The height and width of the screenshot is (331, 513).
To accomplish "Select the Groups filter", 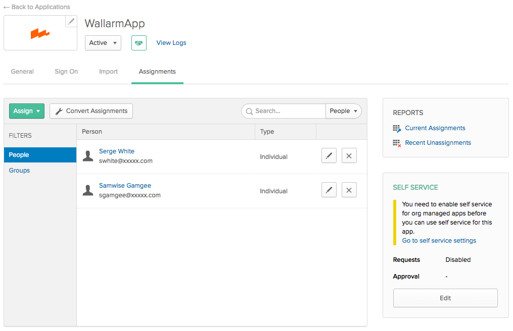I will coord(19,171).
